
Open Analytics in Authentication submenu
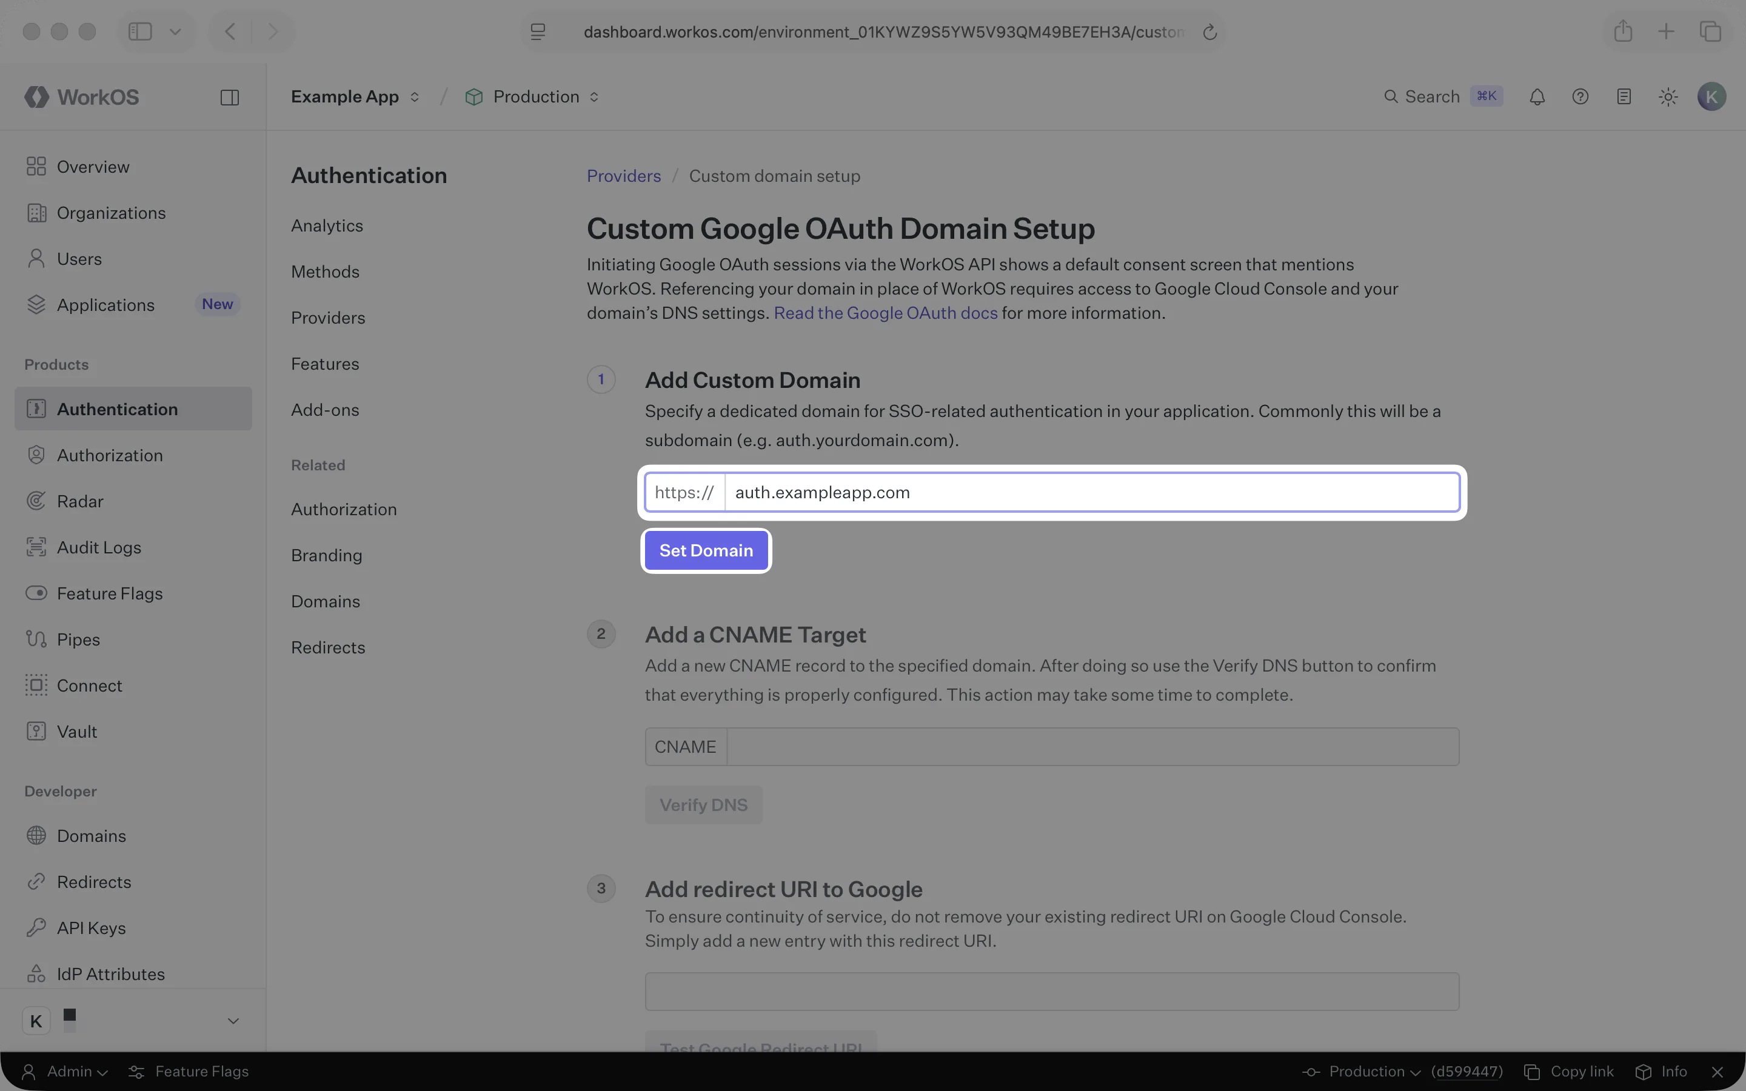tap(327, 226)
